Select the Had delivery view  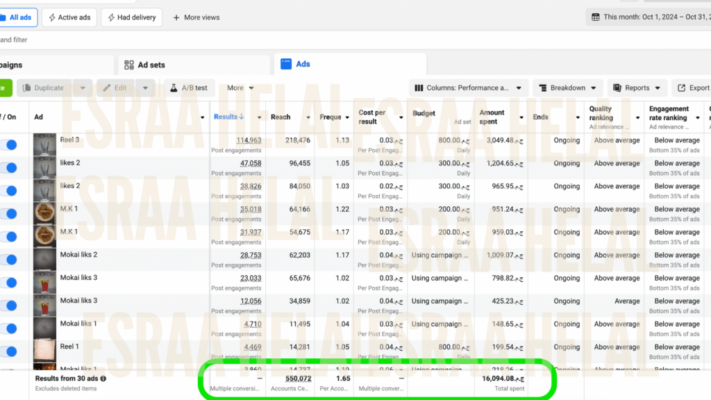coord(132,17)
